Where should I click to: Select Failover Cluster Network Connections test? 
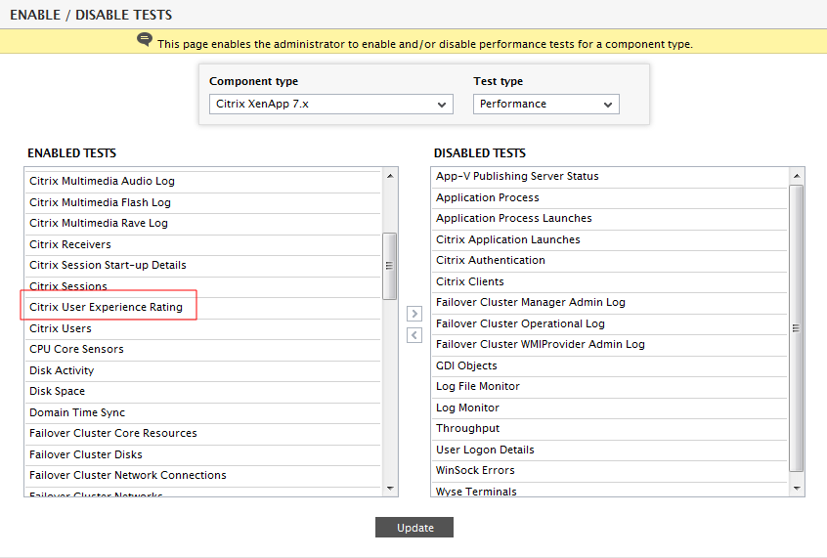pyautogui.click(x=203, y=475)
